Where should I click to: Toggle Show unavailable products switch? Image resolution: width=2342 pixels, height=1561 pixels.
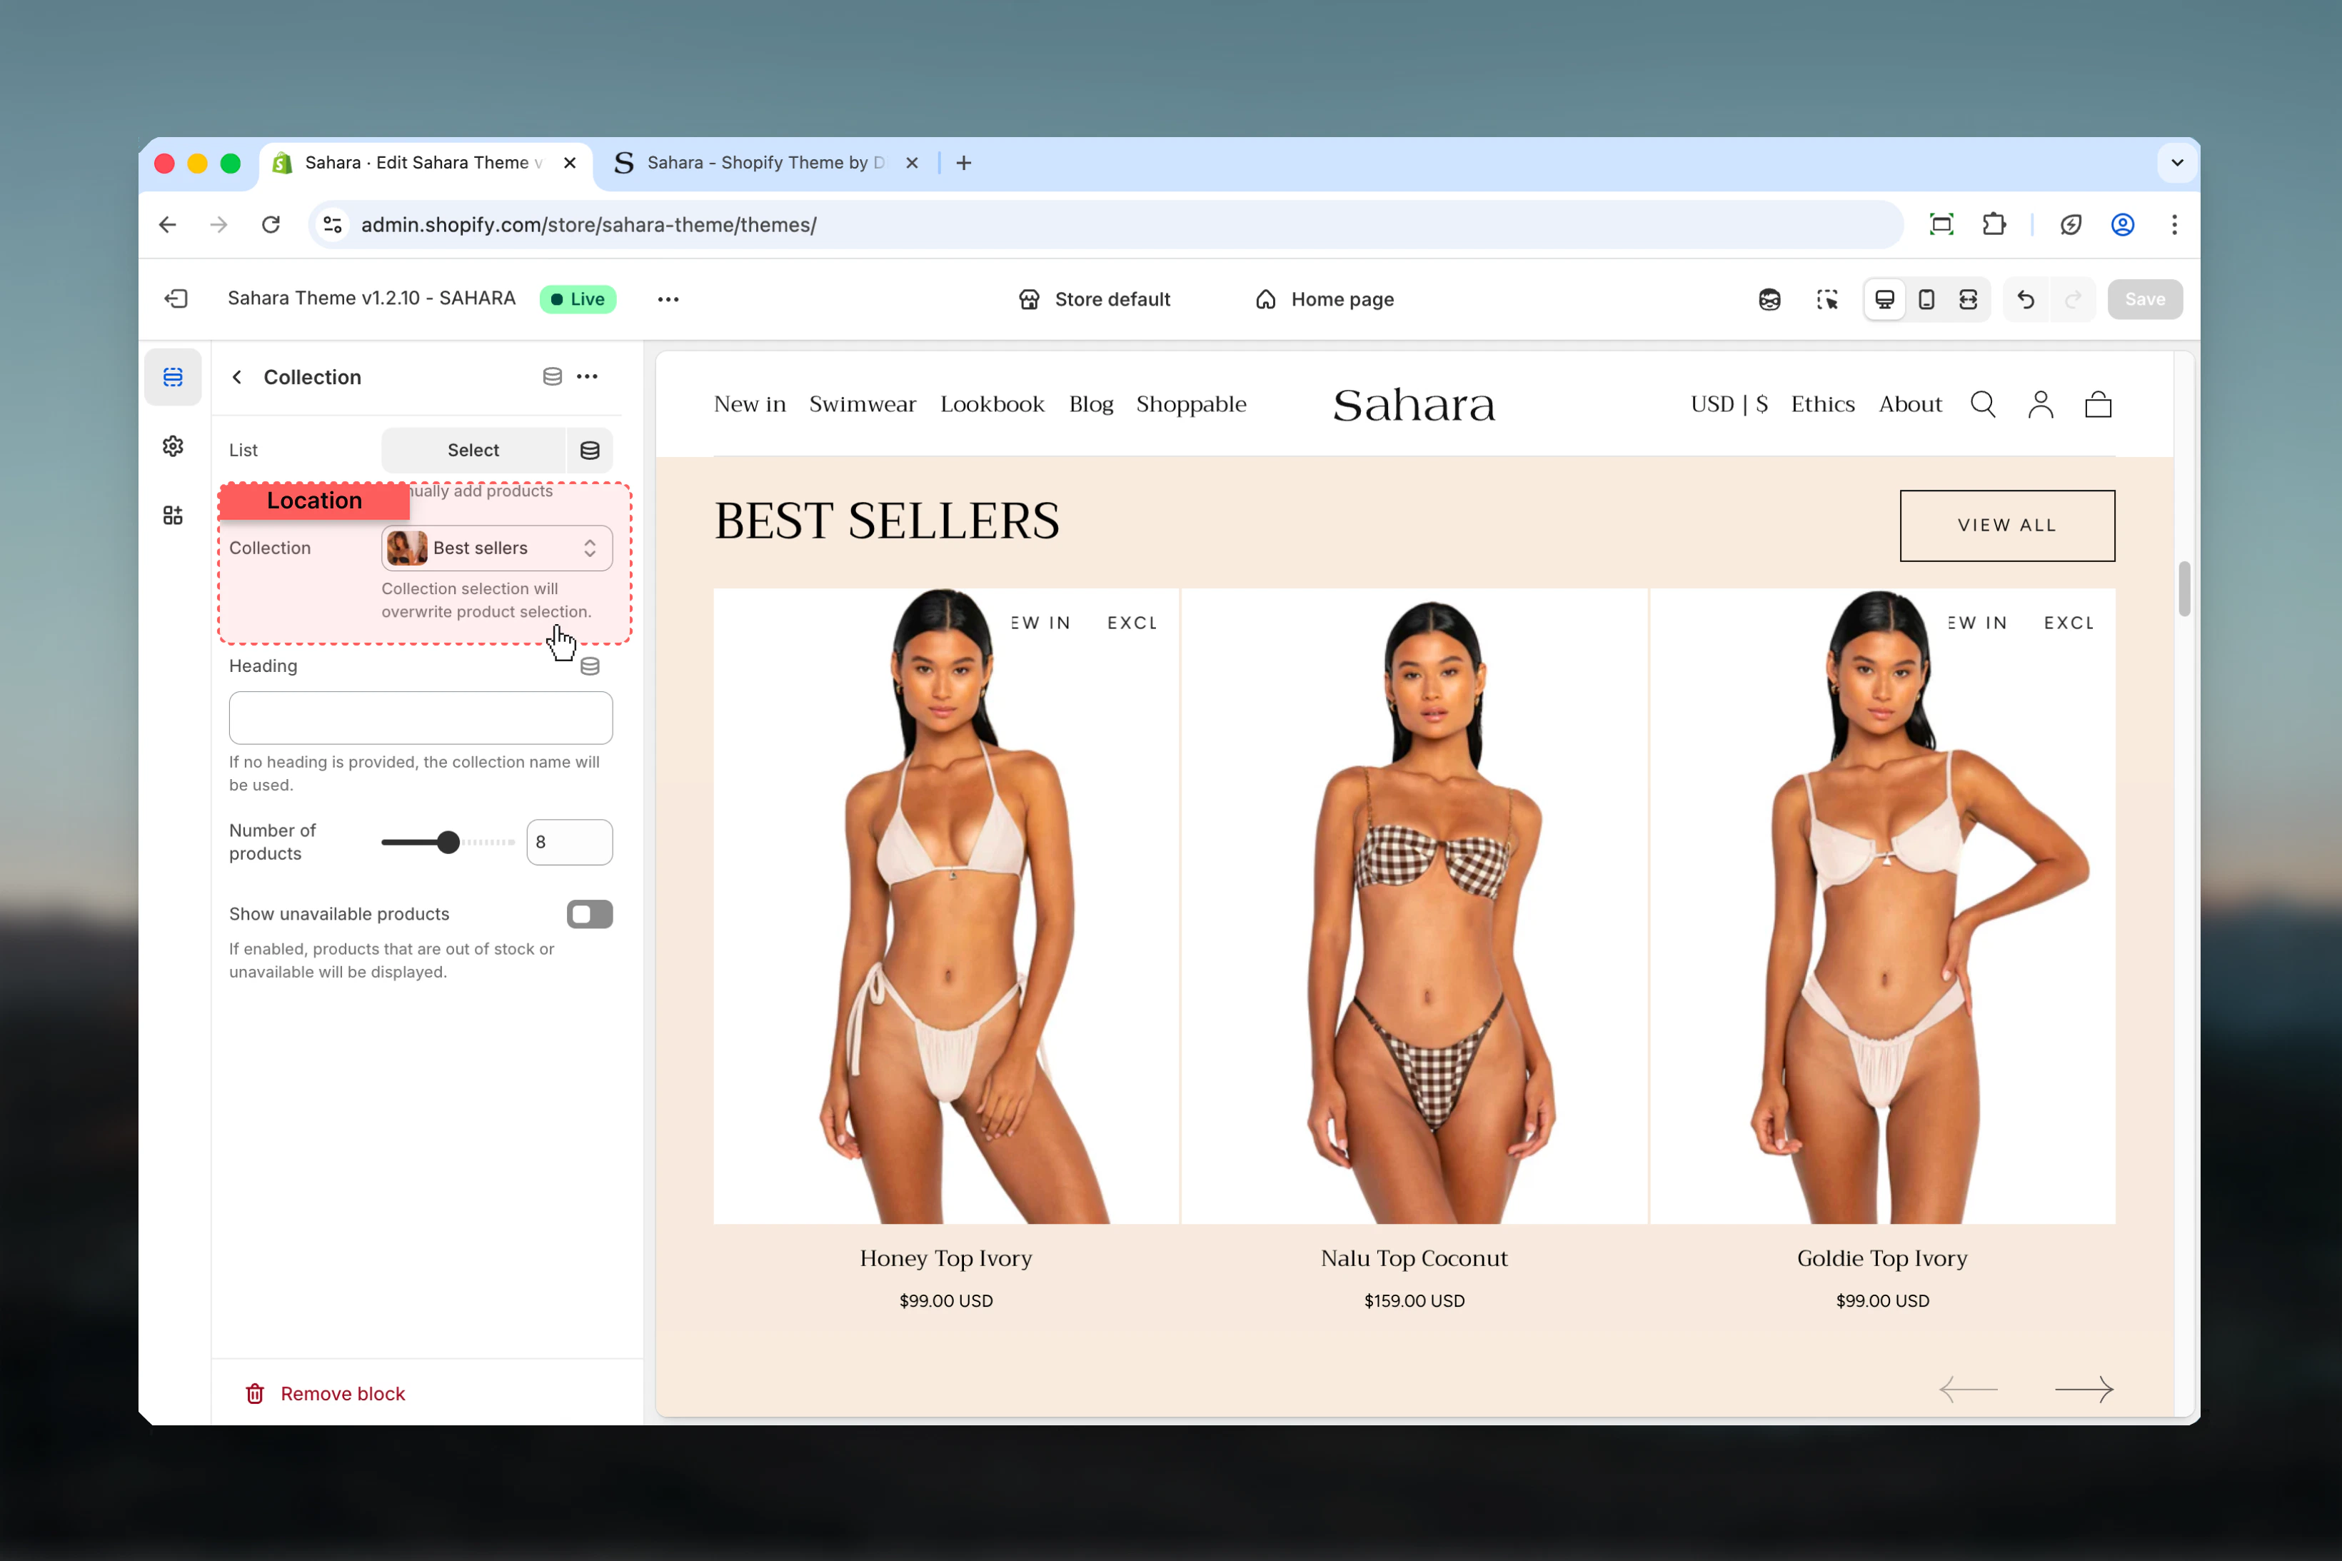(590, 914)
